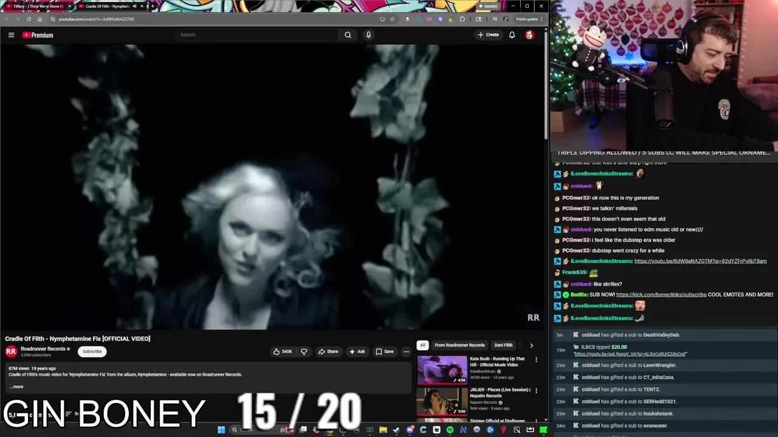Click the Finish update button

[527, 19]
